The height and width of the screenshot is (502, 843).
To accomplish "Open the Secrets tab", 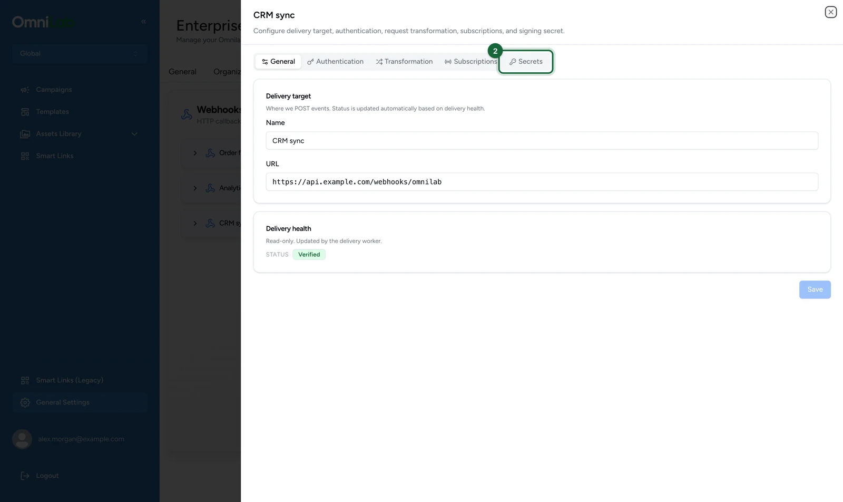I will (526, 62).
